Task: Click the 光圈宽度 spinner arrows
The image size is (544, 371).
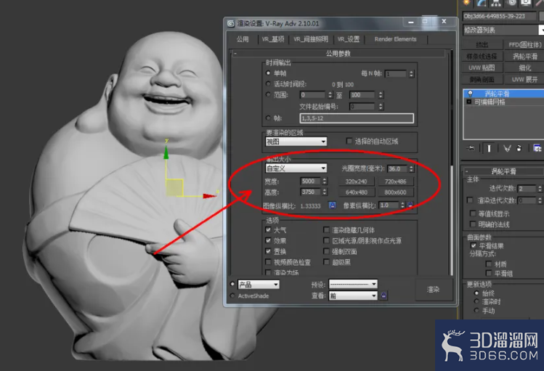Action: coord(411,168)
